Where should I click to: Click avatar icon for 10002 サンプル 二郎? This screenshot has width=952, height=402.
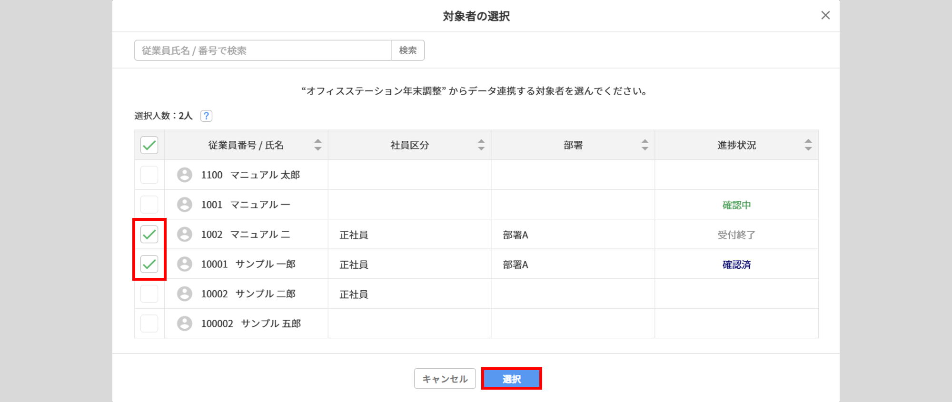[x=185, y=294]
